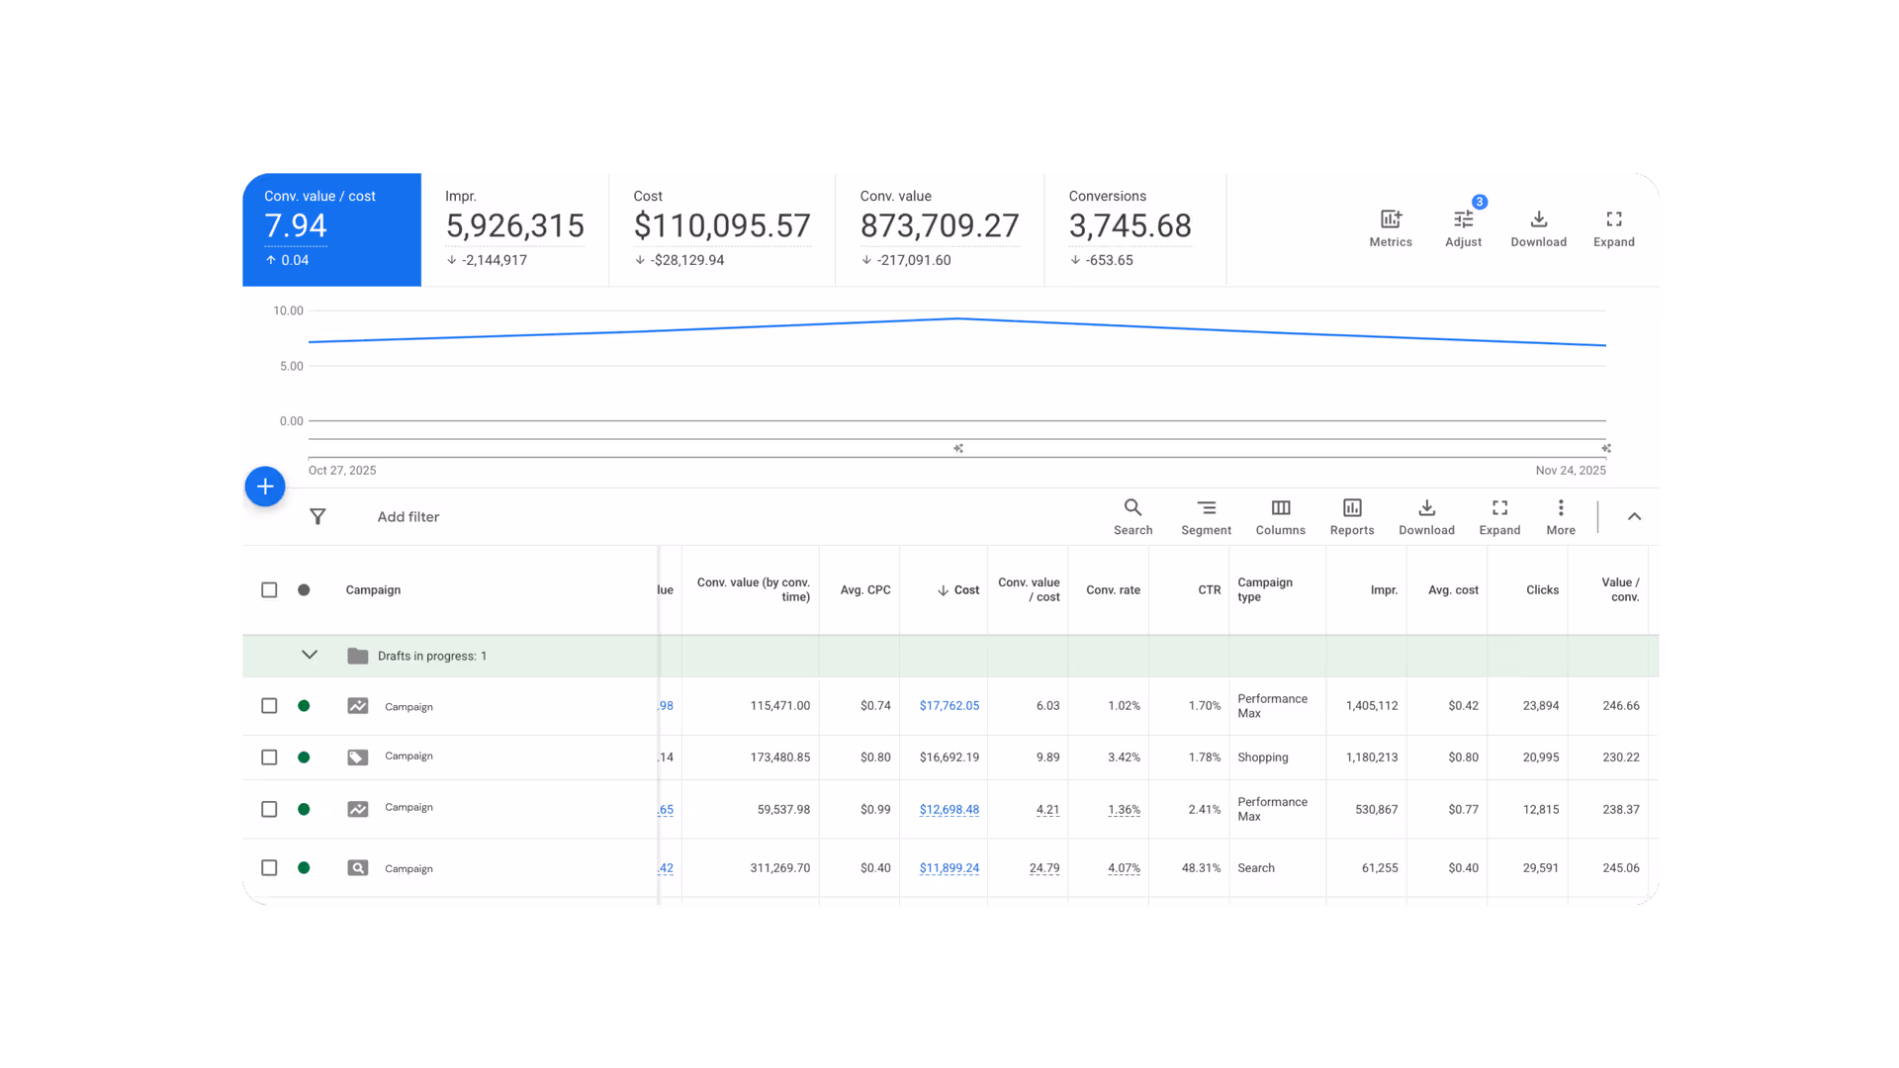Open the $17,762.05 cost link

click(x=949, y=706)
